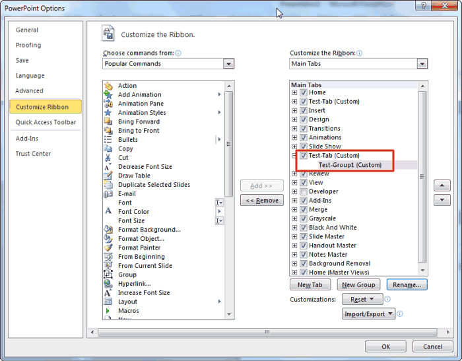Click the Animation Pane icon
Image resolution: width=462 pixels, height=361 pixels.
[108, 104]
